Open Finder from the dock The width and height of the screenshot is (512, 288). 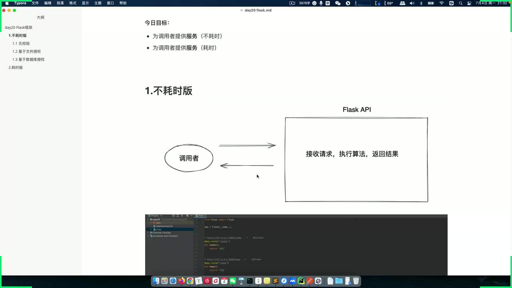point(156,281)
